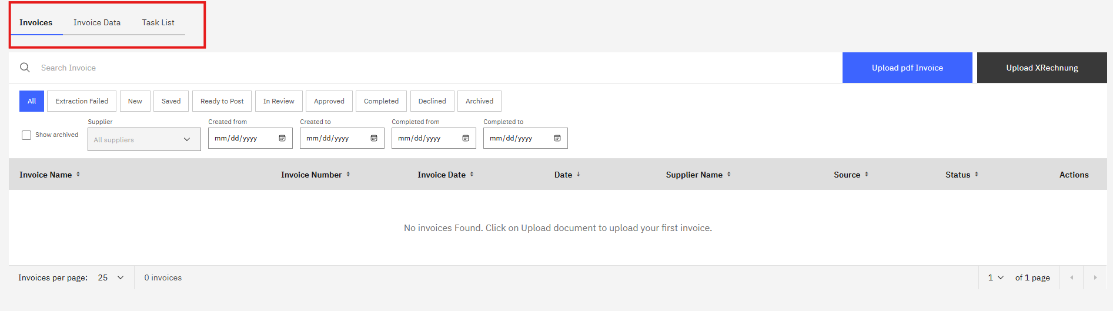
Task: Click Upload pdf Invoice button
Action: [907, 68]
